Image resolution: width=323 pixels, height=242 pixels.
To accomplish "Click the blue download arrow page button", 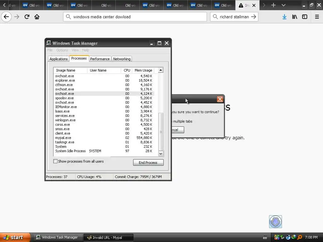I will (275, 222).
